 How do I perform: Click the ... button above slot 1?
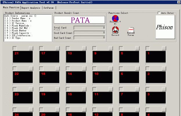pos(164,48)
